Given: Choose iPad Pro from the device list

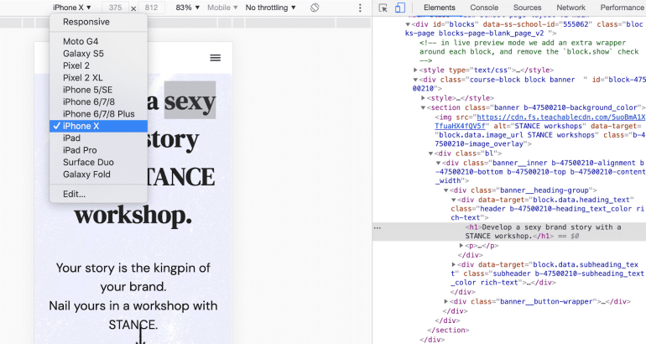Looking at the screenshot, I should 98,150.
